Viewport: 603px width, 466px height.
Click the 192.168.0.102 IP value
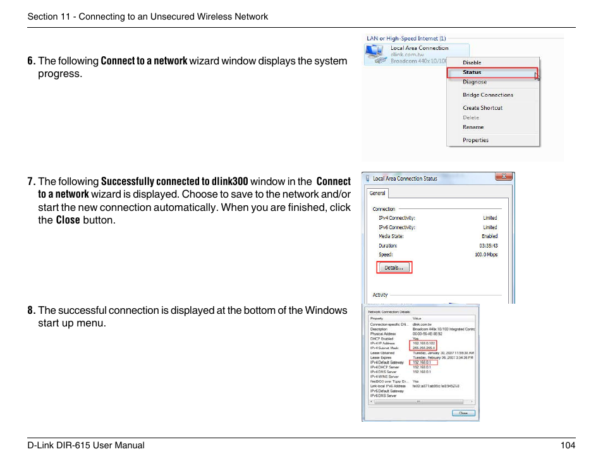coord(423,344)
